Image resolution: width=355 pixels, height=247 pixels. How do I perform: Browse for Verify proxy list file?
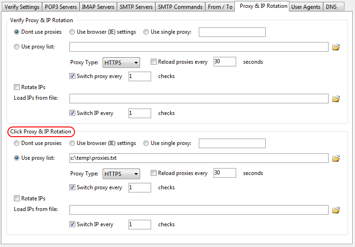click(x=336, y=47)
